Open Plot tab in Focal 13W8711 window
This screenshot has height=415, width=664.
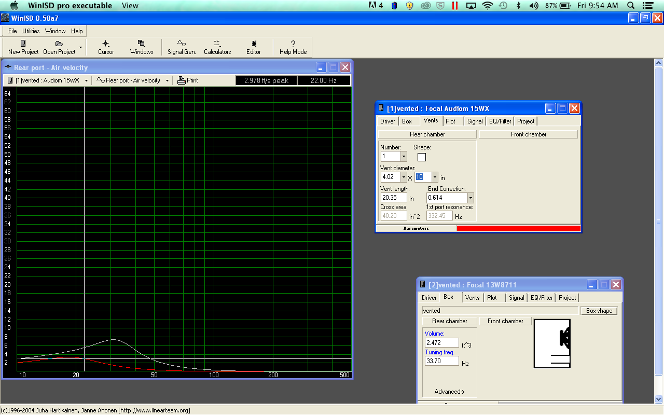492,297
